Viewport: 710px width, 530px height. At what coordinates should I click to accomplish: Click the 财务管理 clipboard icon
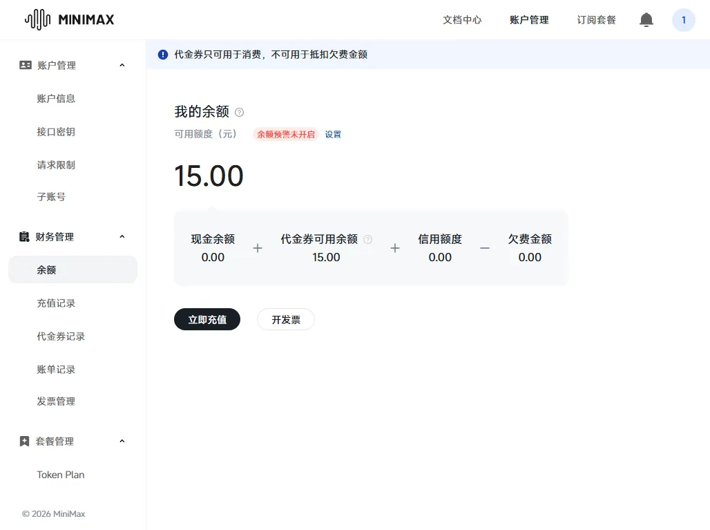click(x=25, y=236)
